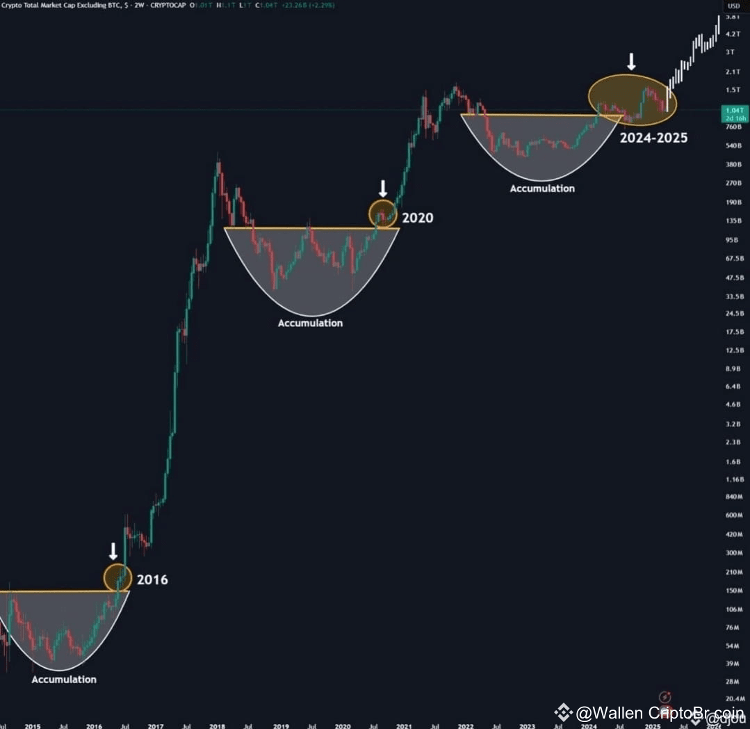Screen dimensions: 750x729
Task: Click the diamond icon beside the watermark text
Action: point(564,713)
